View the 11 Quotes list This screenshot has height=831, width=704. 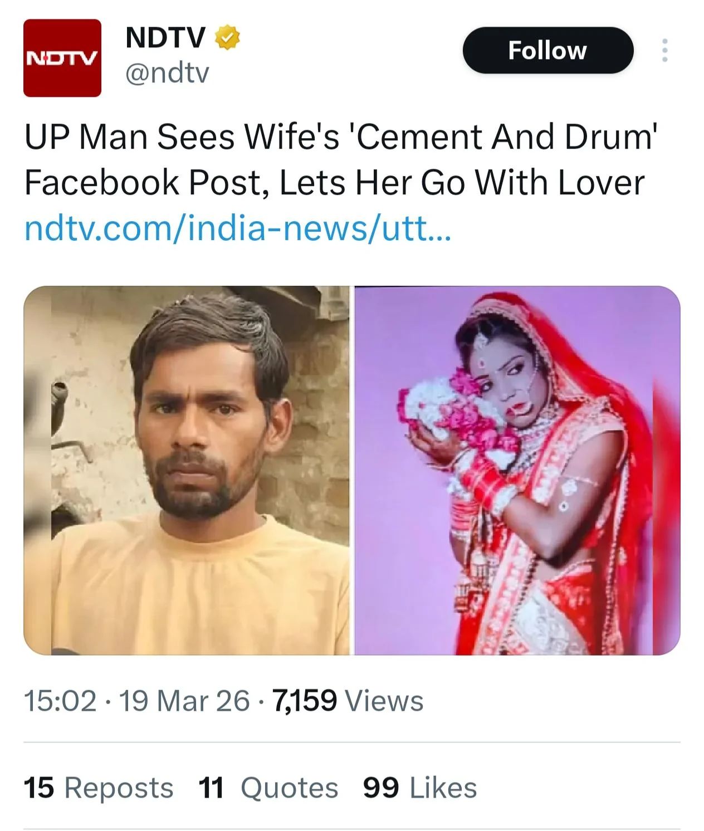tap(268, 788)
